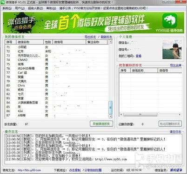Select friend row 76 纯24K白骨精
This screenshot has height=174, width=187.
pos(57,68)
